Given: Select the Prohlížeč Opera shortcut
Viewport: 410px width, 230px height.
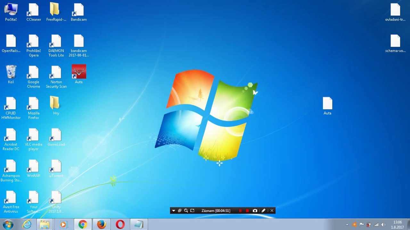Looking at the screenshot, I should [x=34, y=46].
